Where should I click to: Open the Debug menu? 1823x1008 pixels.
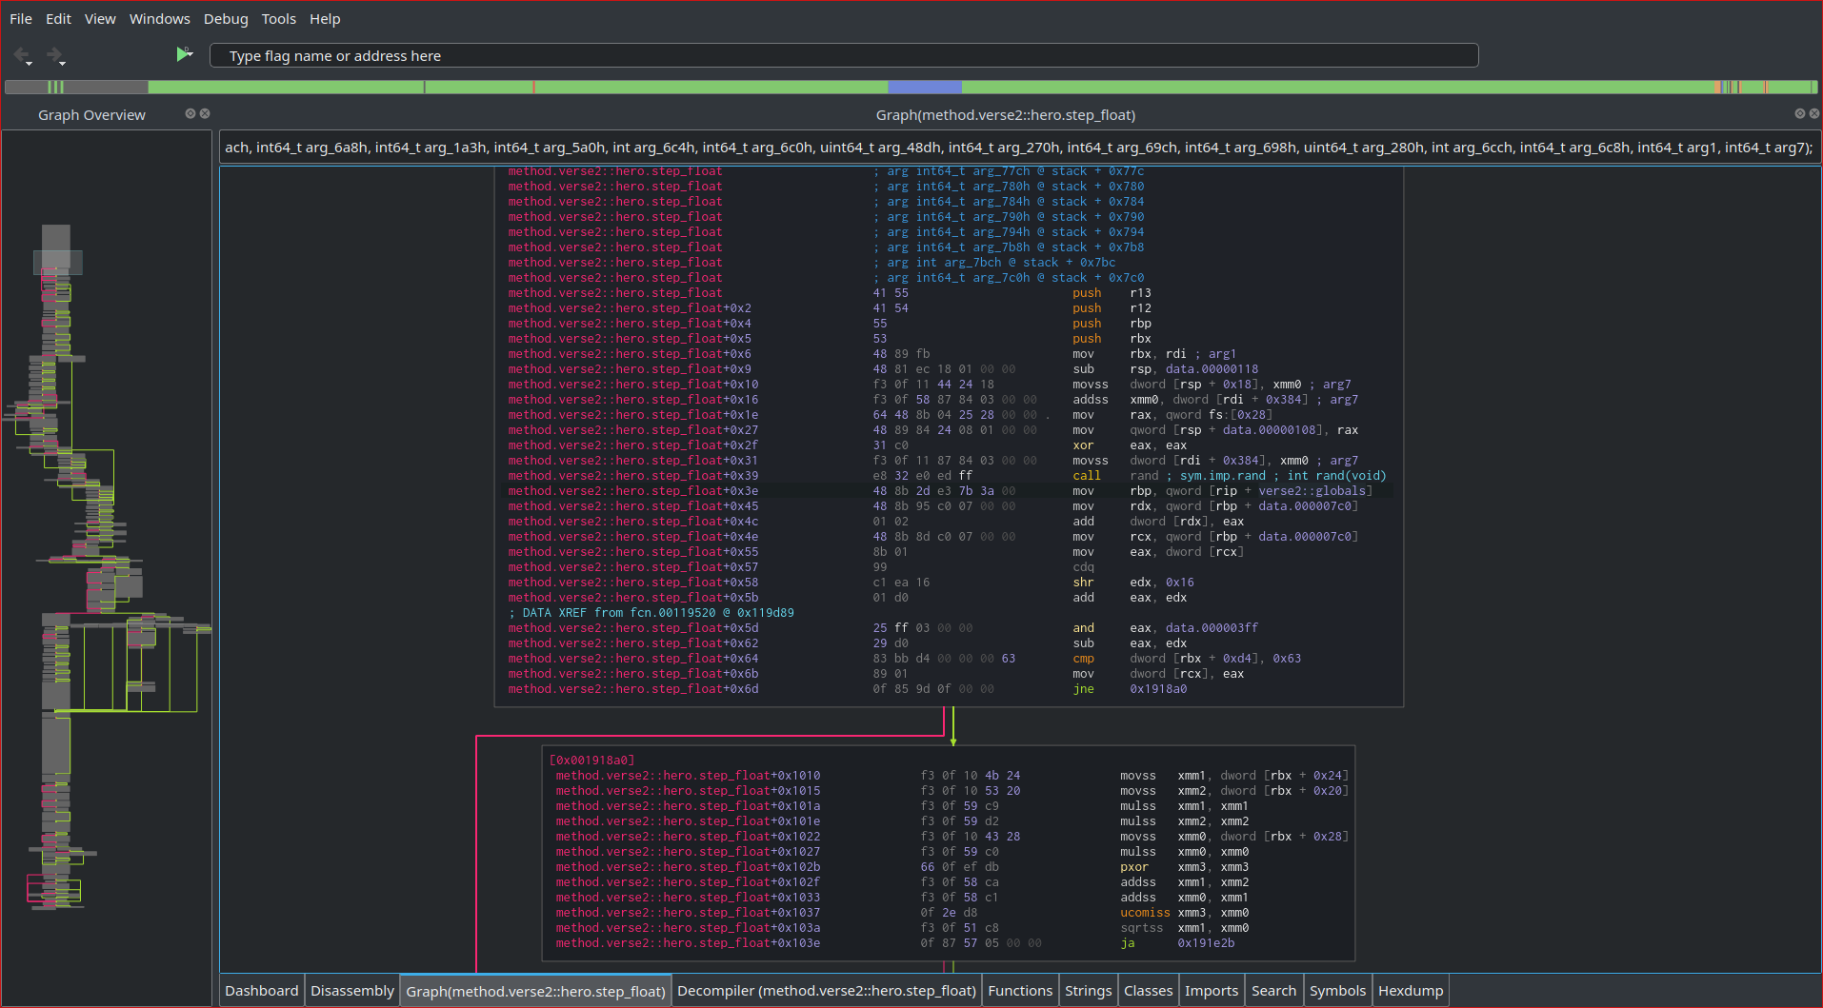point(226,19)
